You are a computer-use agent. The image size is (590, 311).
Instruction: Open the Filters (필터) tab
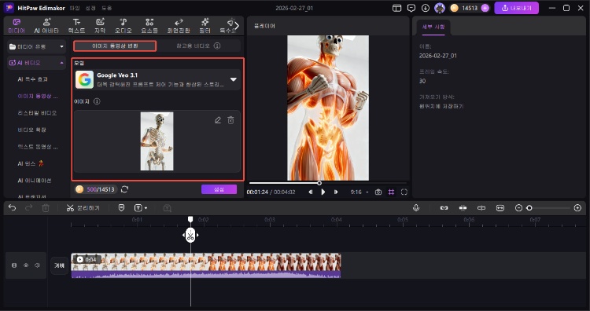pyautogui.click(x=205, y=26)
